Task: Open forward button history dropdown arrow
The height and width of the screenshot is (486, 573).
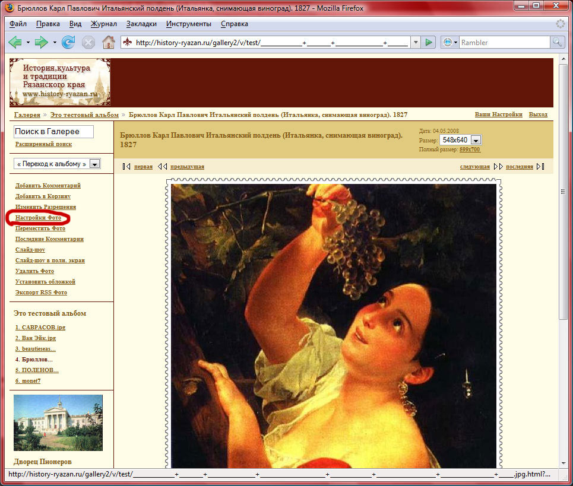Action: coord(55,42)
